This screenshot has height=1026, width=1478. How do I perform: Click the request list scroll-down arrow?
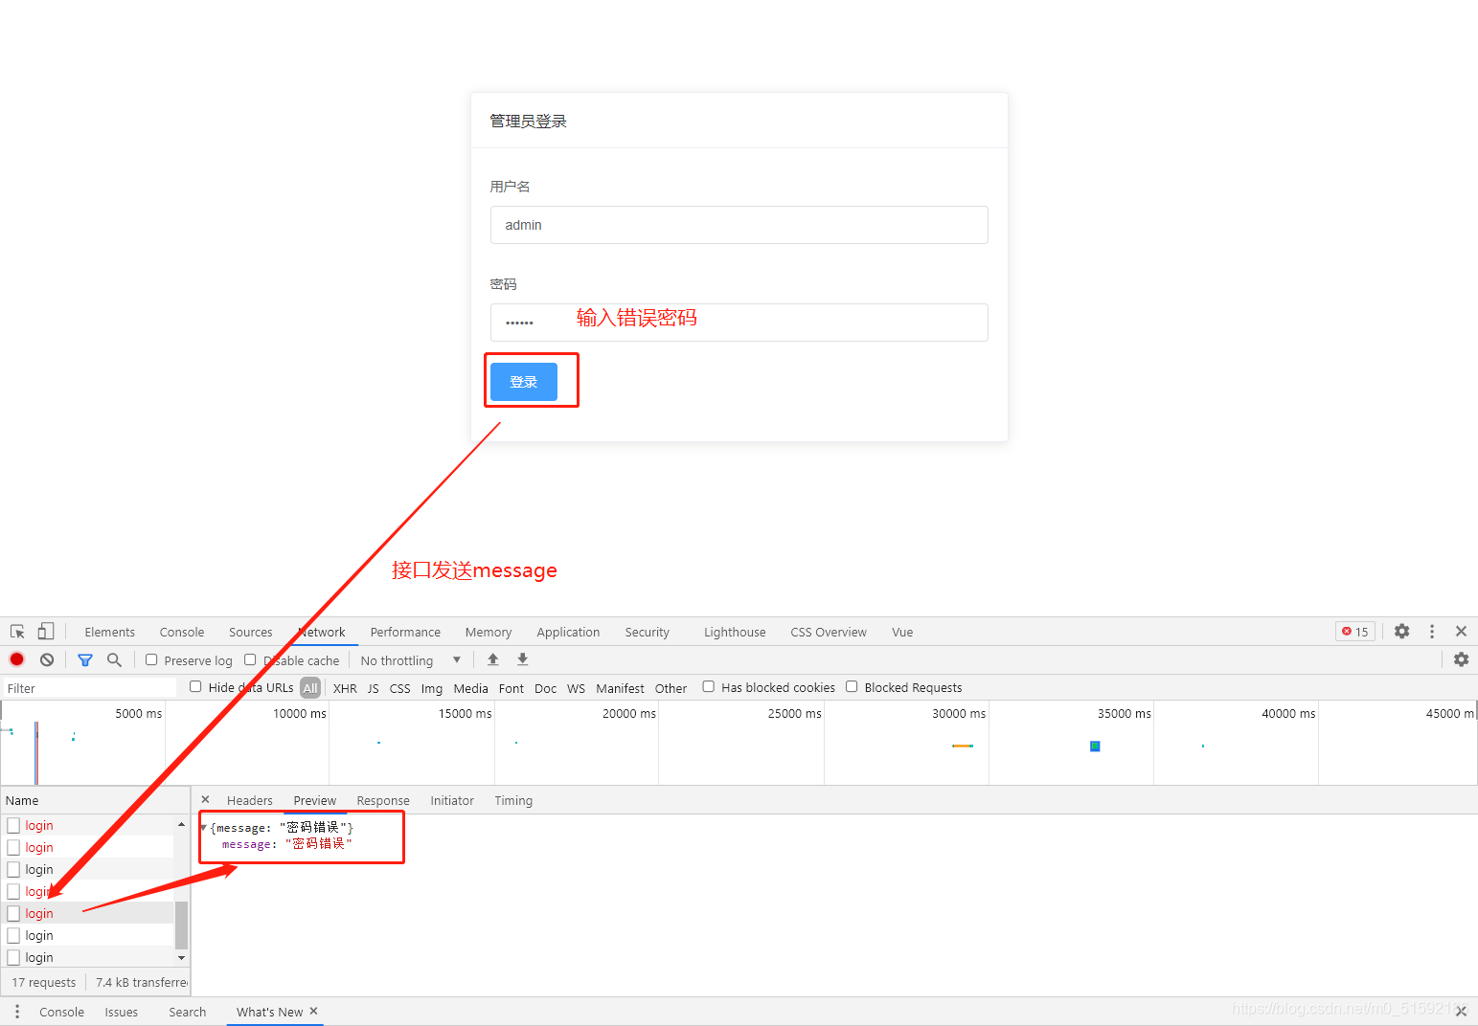181,957
